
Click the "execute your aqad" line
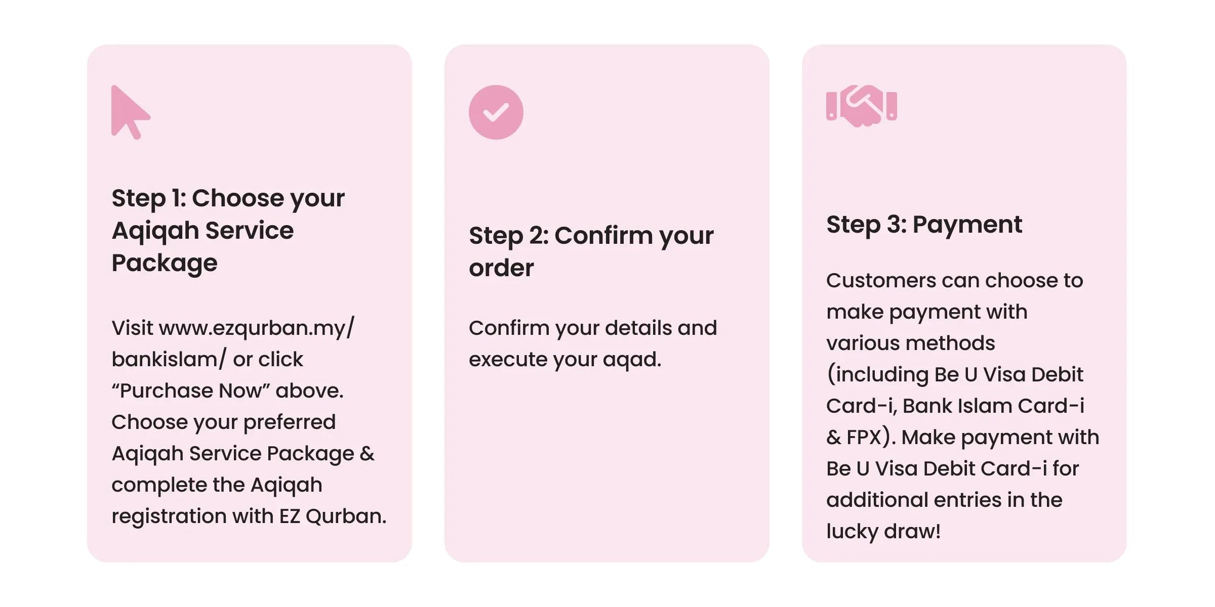click(565, 360)
